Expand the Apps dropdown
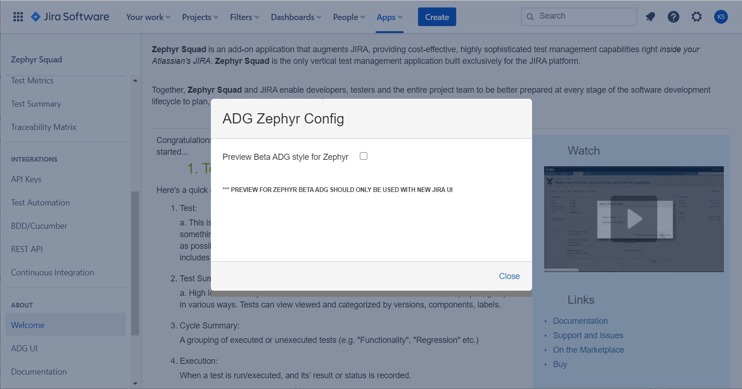 pos(390,17)
